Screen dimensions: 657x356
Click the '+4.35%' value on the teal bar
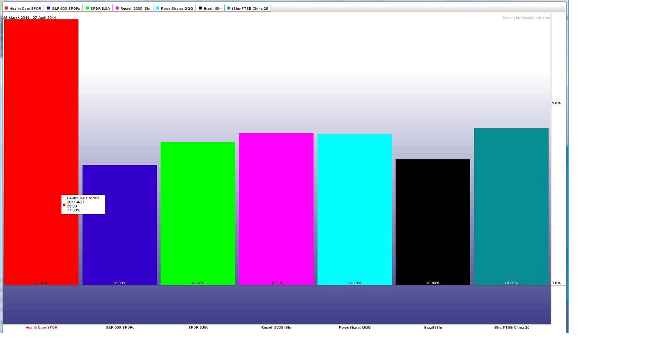511,283
